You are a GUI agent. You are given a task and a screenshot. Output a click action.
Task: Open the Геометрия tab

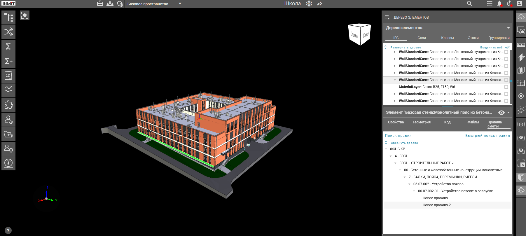[422, 122]
